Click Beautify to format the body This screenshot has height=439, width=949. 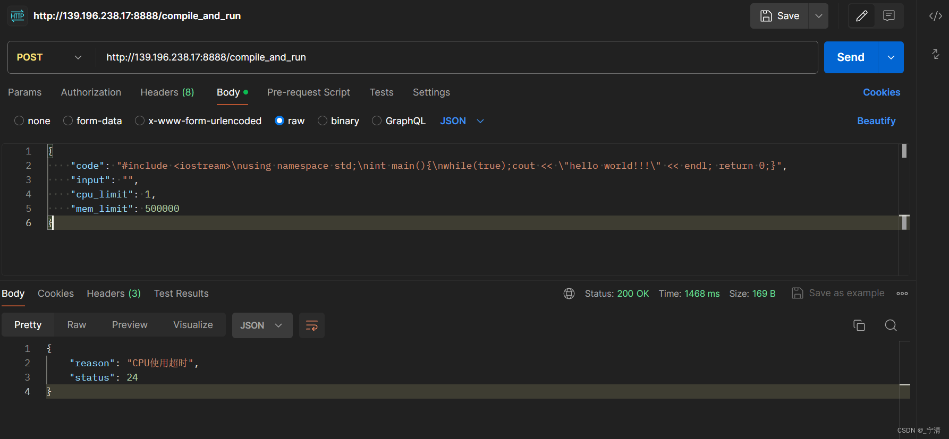[x=876, y=121]
